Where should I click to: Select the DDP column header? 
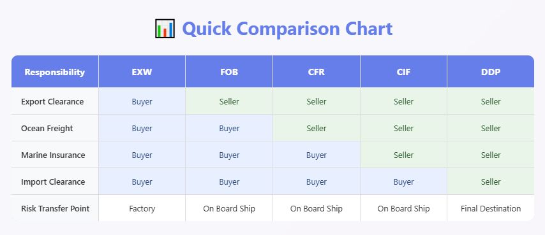pos(490,72)
